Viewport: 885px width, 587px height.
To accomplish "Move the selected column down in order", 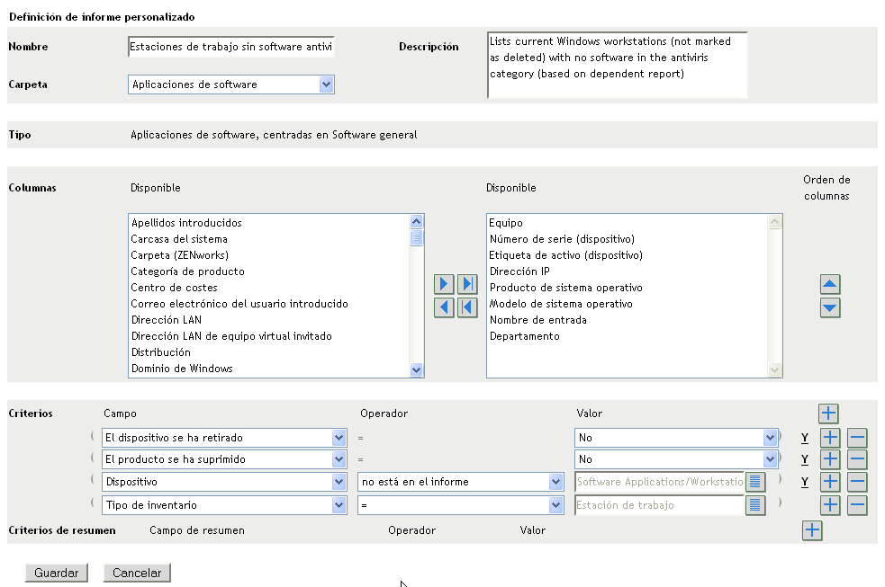I will pyautogui.click(x=830, y=307).
